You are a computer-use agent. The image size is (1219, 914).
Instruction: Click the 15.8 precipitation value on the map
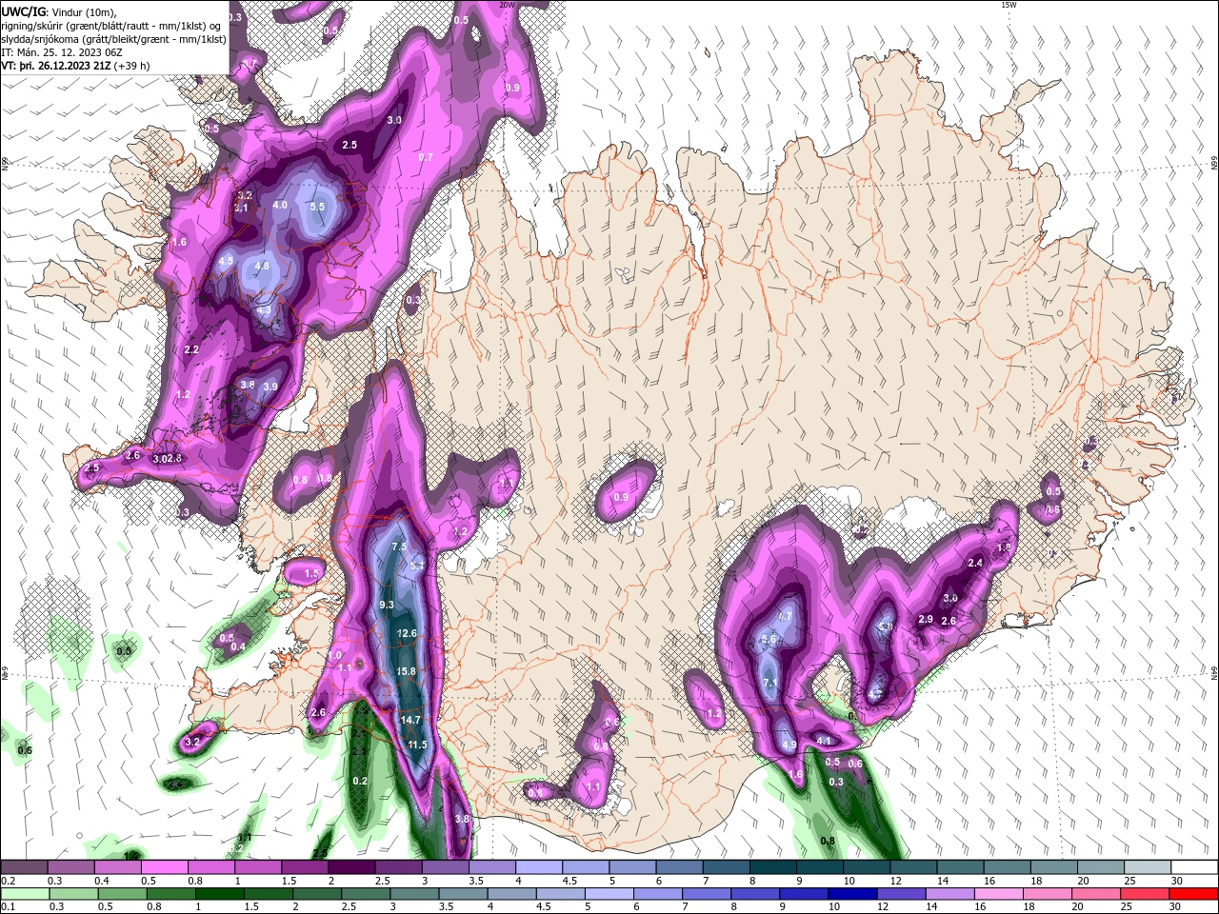click(x=407, y=671)
